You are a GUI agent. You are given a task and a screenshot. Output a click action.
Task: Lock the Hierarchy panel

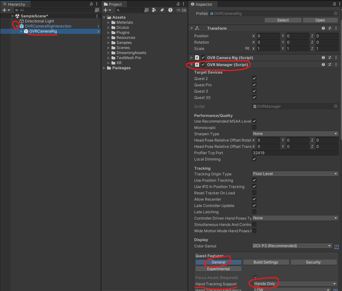pos(91,4)
